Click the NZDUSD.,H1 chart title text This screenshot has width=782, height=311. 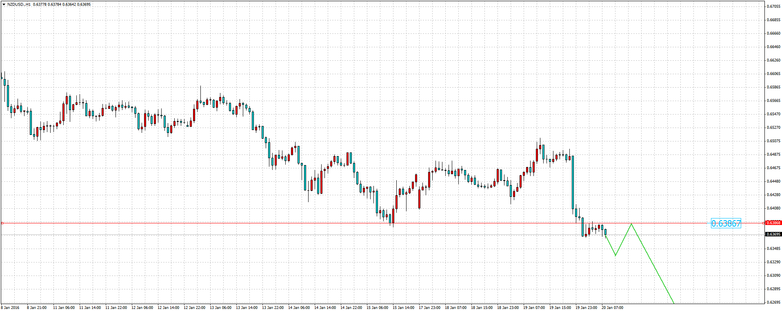[19, 4]
